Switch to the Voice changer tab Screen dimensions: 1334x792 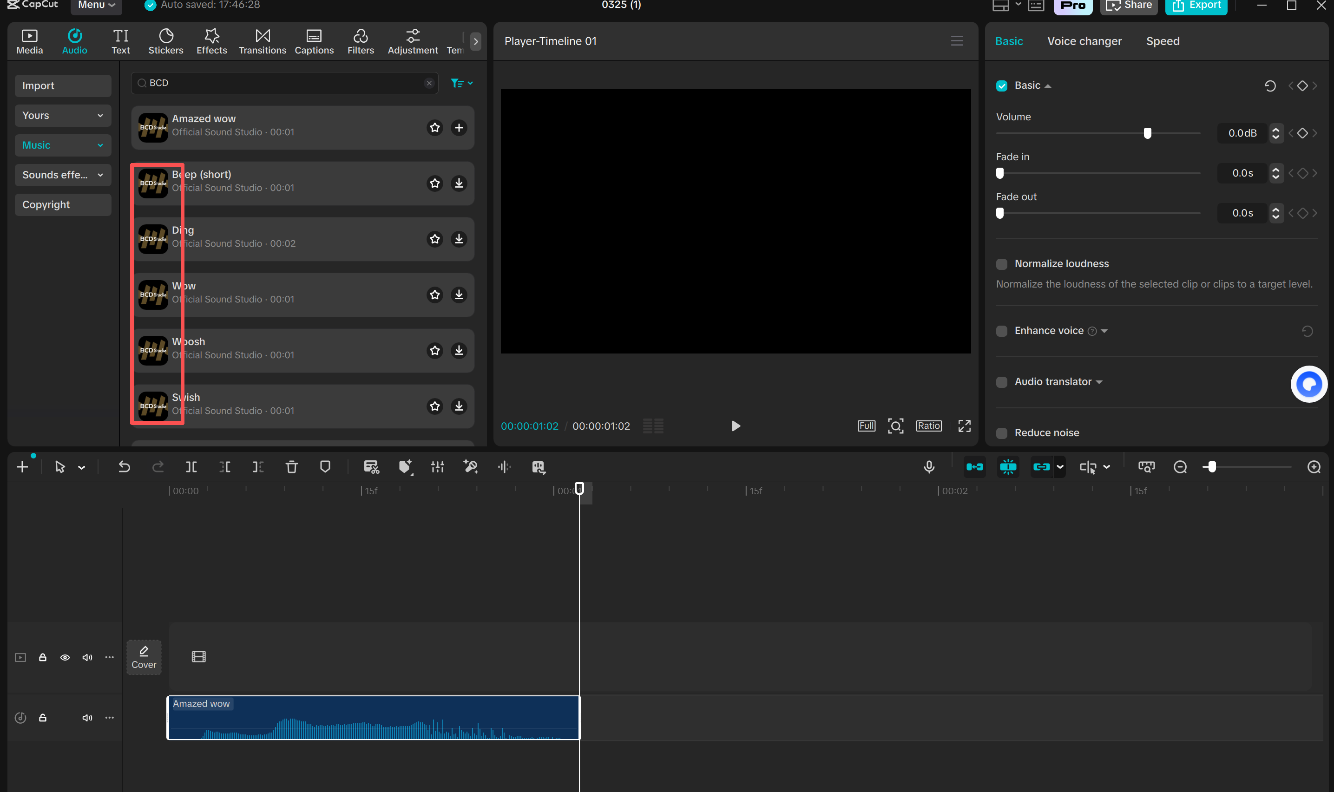1084,41
